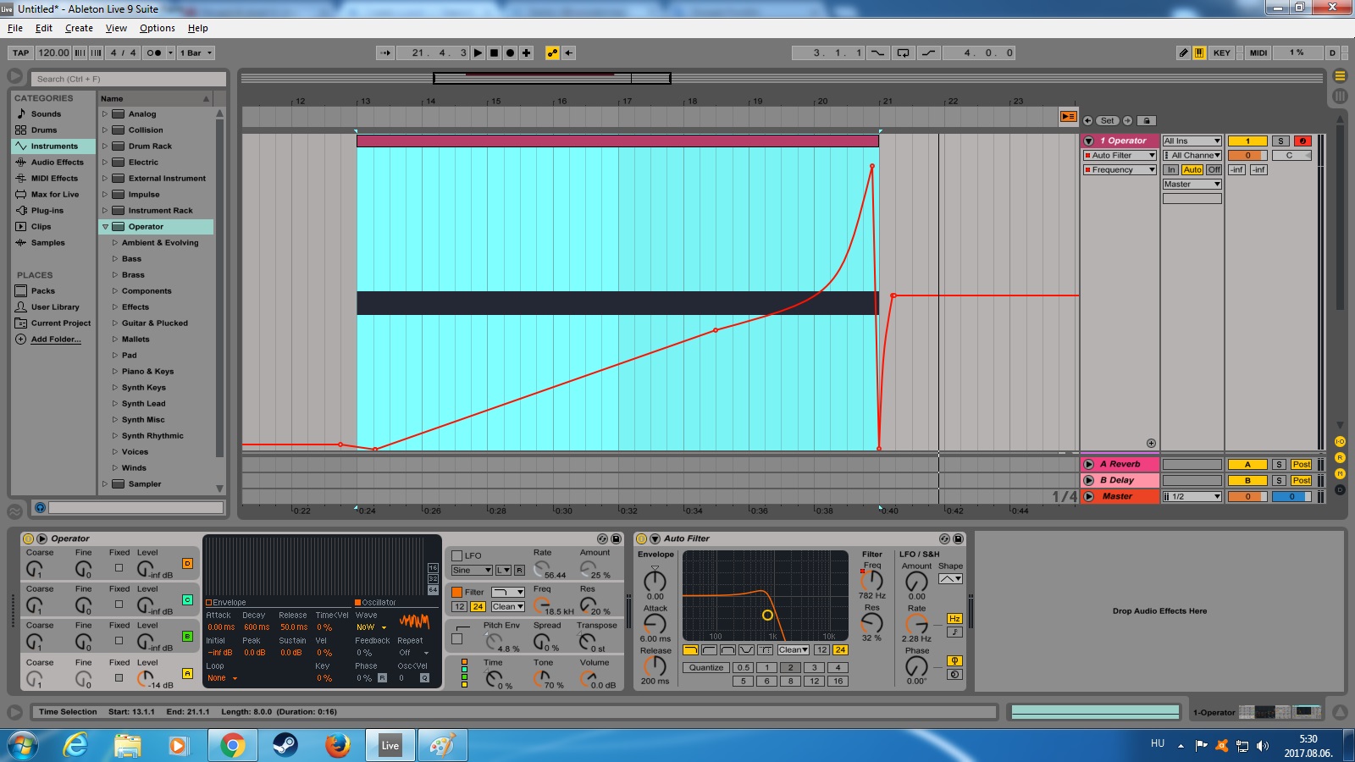
Task: Click the Arrangement Record button
Action: (510, 52)
